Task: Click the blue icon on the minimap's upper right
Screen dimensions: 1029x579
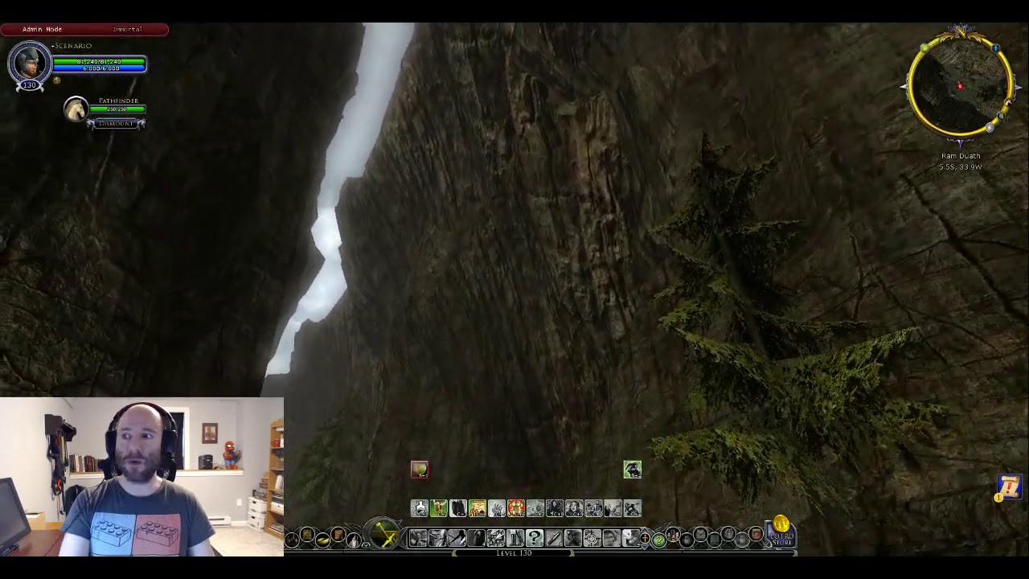Action: click(995, 49)
